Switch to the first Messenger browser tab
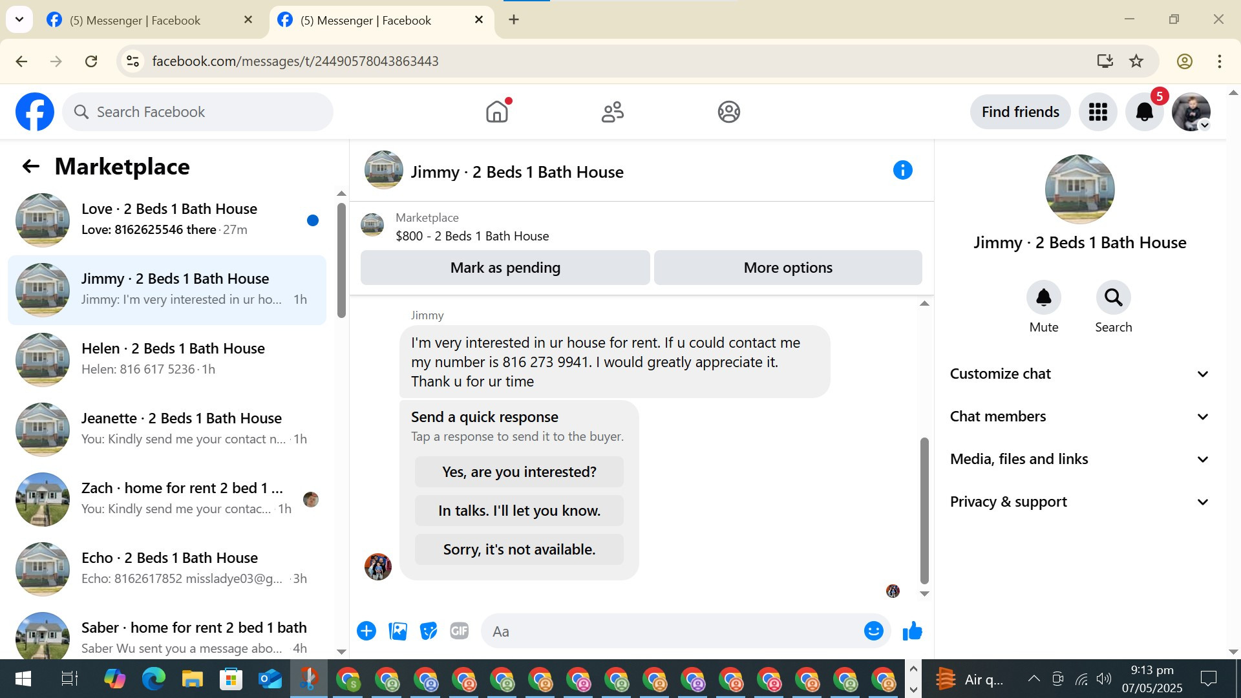 click(136, 21)
